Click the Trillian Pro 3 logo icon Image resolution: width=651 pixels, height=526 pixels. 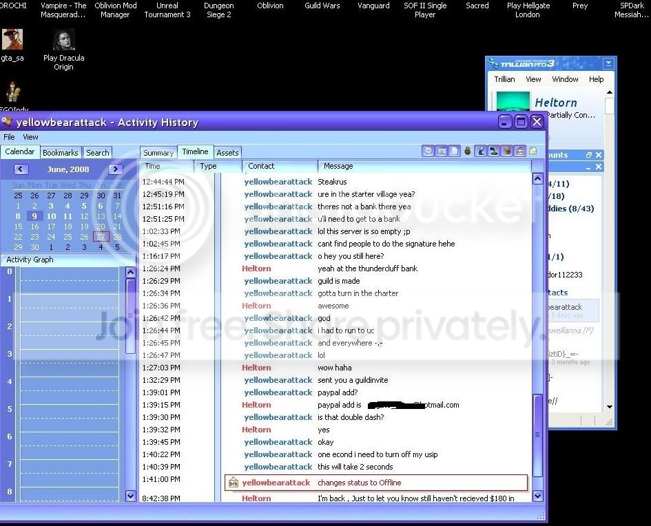[x=493, y=63]
